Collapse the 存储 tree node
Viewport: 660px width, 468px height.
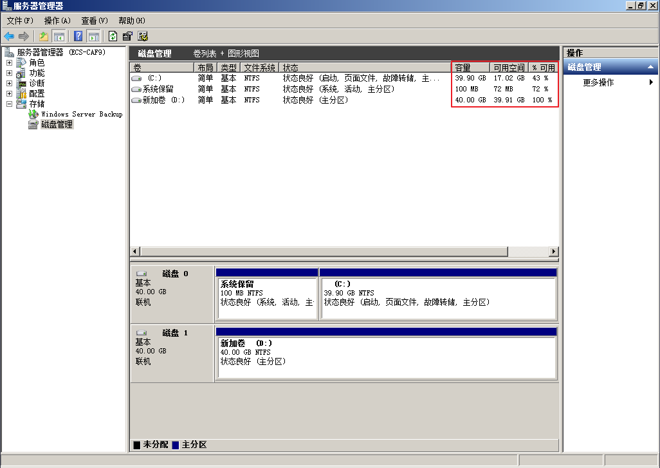(x=9, y=104)
